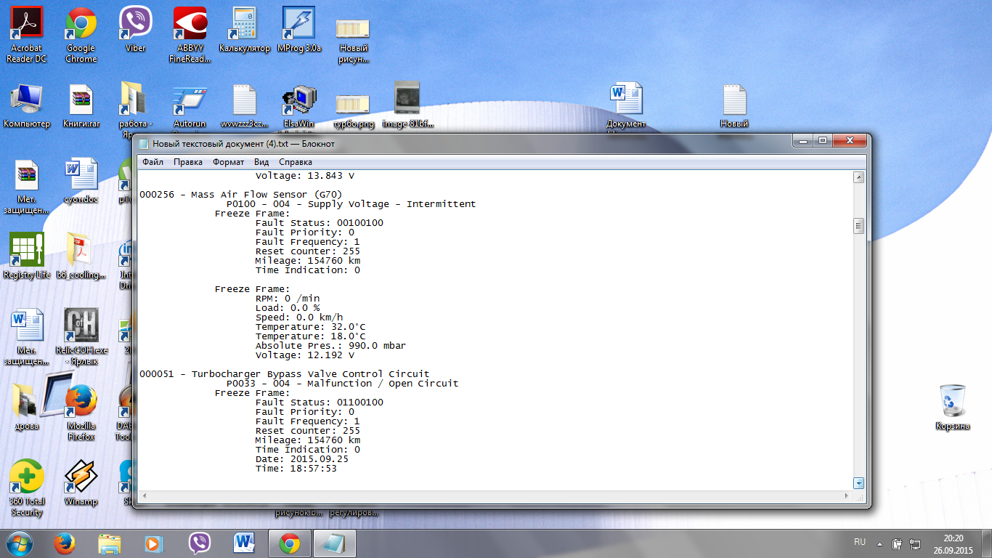Switch to Firefox in the taskbar
This screenshot has width=992, height=558.
[x=65, y=543]
